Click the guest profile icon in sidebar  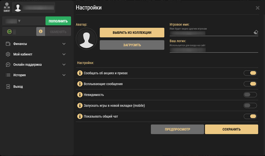[x=6, y=7]
